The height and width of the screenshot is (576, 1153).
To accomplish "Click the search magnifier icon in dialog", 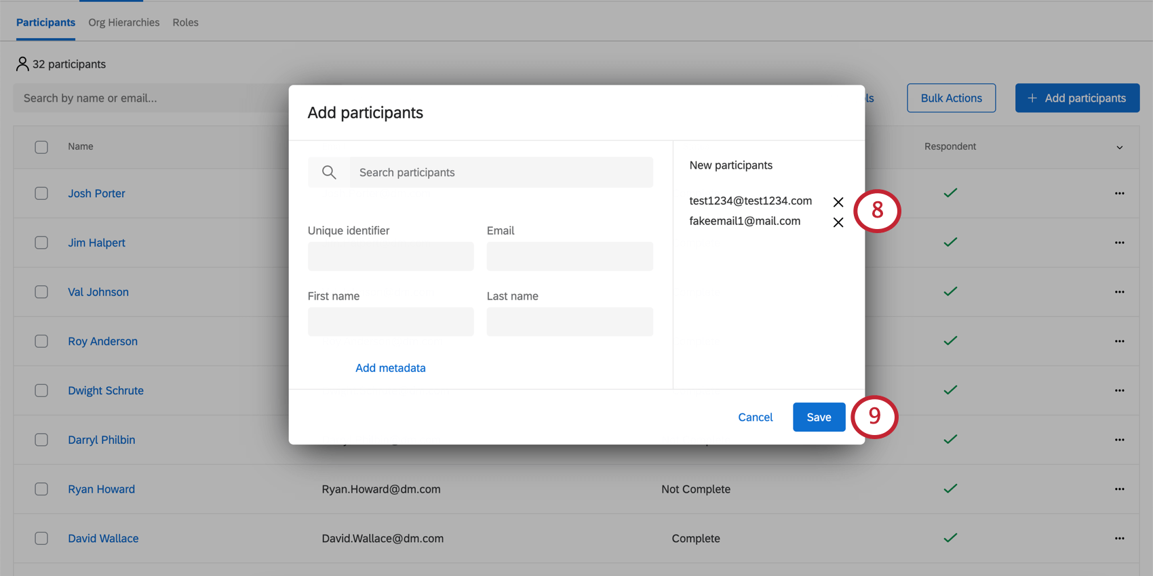I will coord(329,172).
